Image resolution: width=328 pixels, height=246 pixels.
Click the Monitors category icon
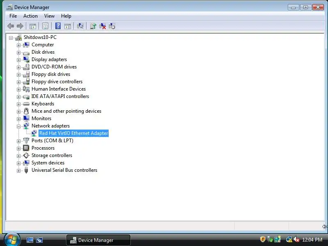(26, 118)
